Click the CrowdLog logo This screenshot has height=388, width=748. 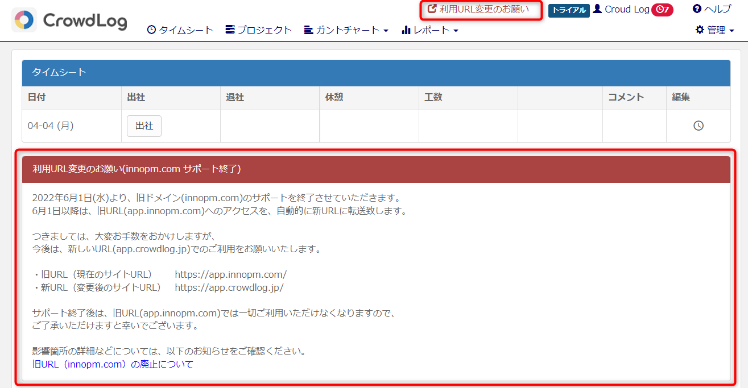[69, 20]
